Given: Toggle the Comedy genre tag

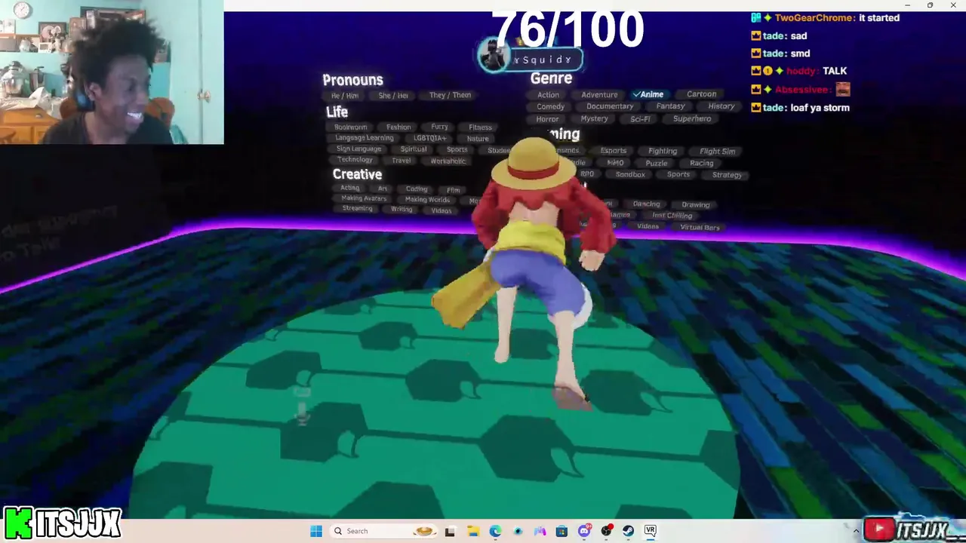Looking at the screenshot, I should 550,107.
